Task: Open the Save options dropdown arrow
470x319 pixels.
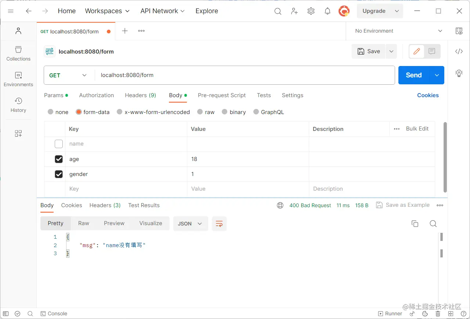Action: [x=391, y=51]
